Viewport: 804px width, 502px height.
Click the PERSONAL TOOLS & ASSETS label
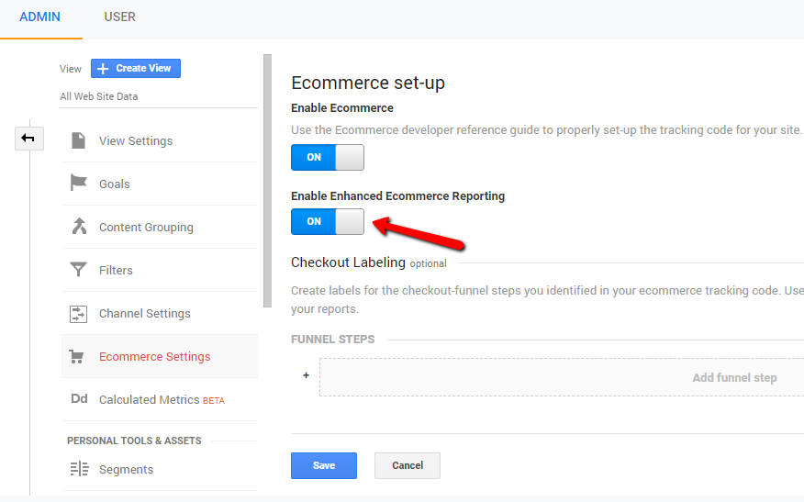134,441
